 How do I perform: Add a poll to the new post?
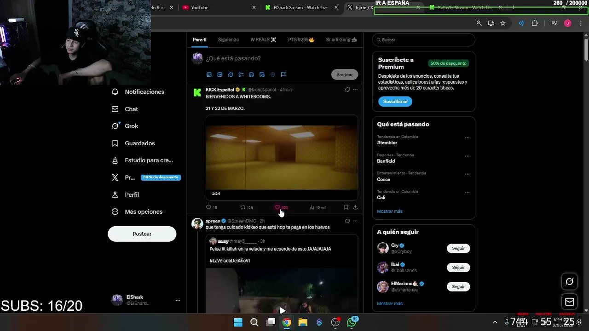pyautogui.click(x=241, y=74)
